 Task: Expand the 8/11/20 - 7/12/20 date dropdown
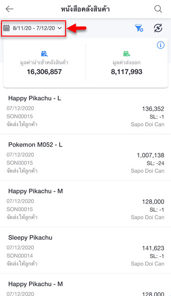tap(34, 29)
